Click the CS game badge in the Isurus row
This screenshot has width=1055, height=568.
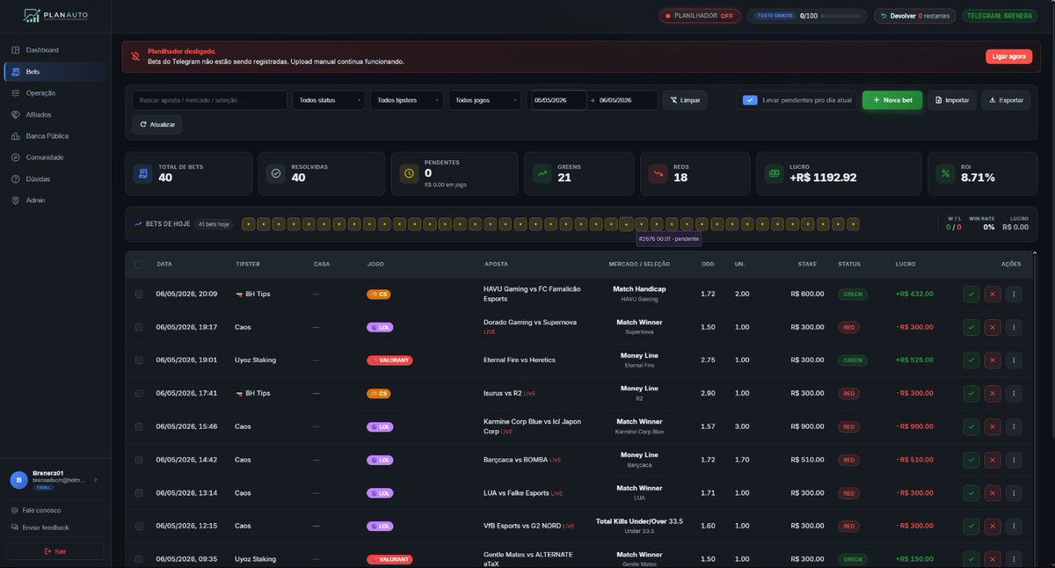(x=378, y=393)
